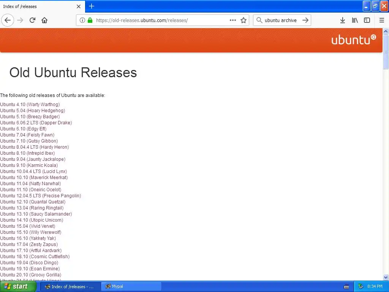This screenshot has height=292, width=389.
Task: Open Ubuntu 17.04 (Zesty Zapus) link
Action: [x=29, y=244]
